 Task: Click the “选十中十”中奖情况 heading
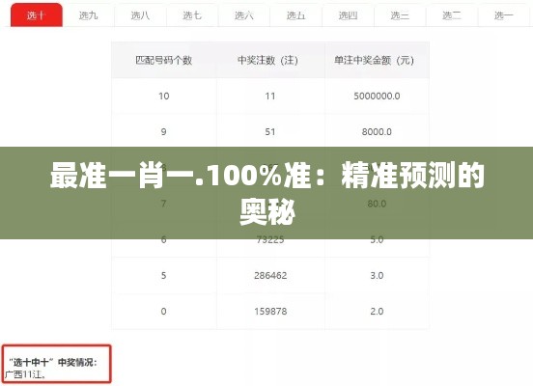tap(53, 362)
